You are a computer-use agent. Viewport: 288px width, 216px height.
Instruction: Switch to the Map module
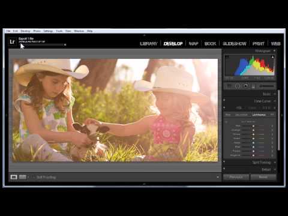coord(193,44)
